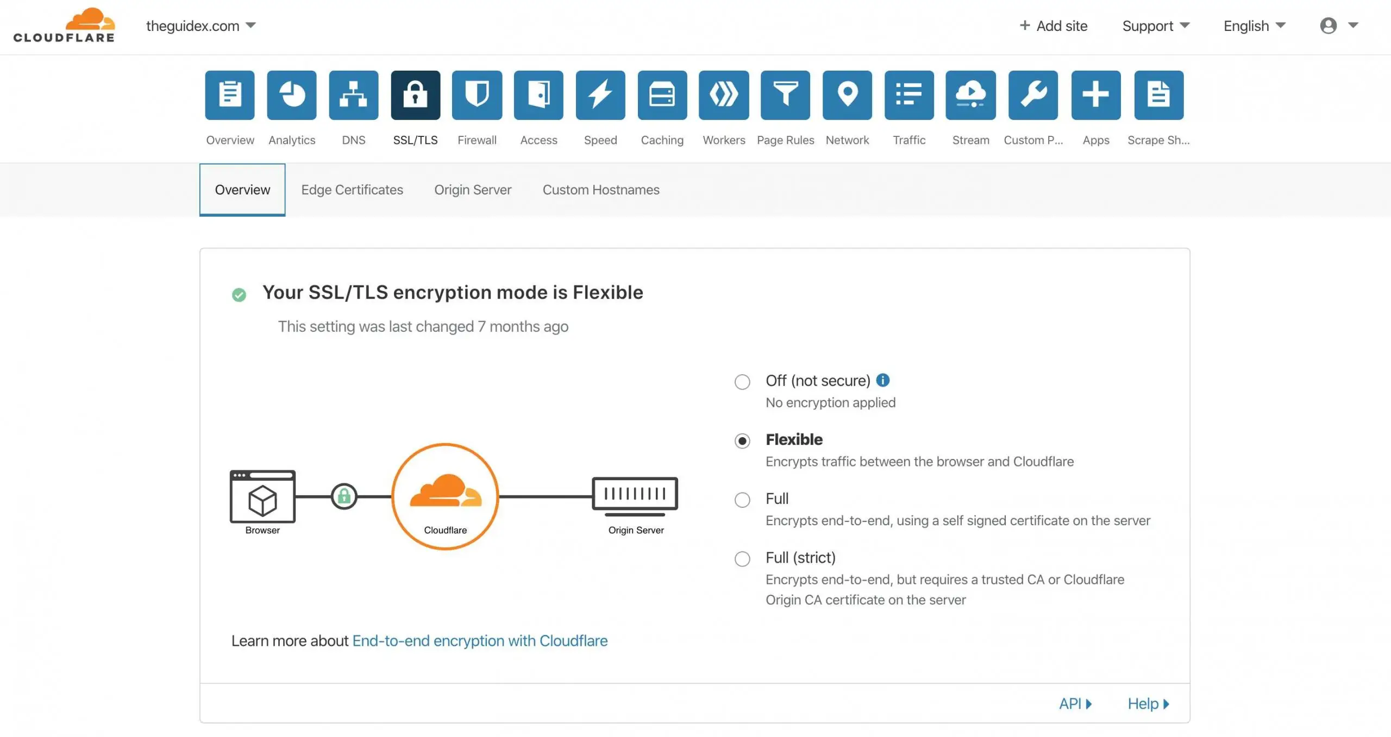Switch to the Origin Server tab
This screenshot has height=737, width=1391.
(473, 190)
